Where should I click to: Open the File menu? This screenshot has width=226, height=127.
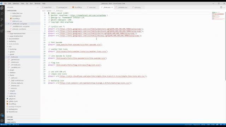tap(5, 4)
